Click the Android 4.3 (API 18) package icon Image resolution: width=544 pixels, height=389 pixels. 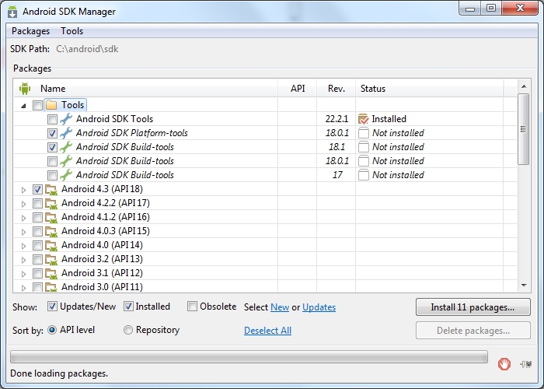click(x=51, y=189)
